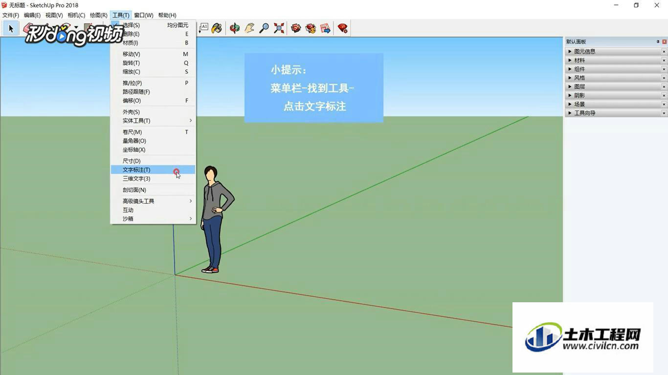Choose 文字标注(T) from the tools menu
668x375 pixels.
(x=153, y=170)
